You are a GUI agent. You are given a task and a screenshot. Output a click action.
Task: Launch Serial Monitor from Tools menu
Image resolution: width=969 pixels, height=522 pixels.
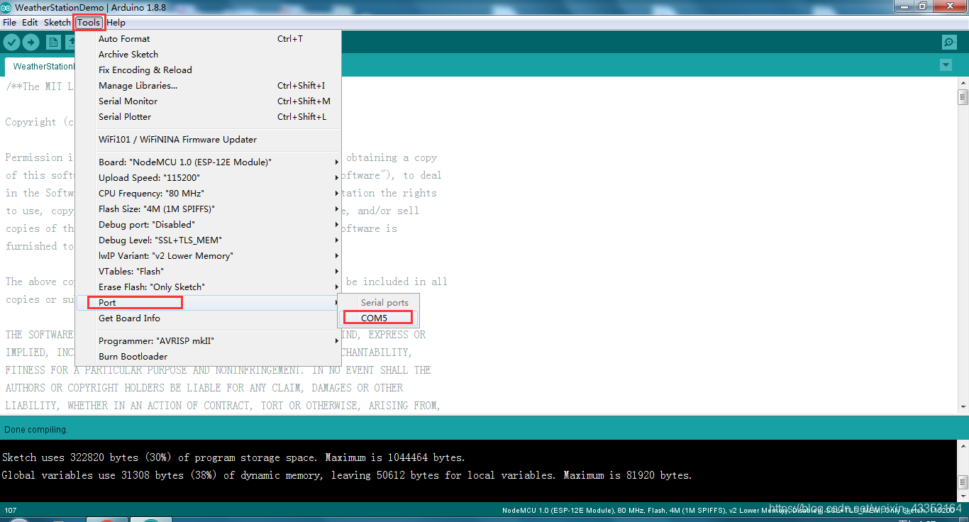[209, 101]
